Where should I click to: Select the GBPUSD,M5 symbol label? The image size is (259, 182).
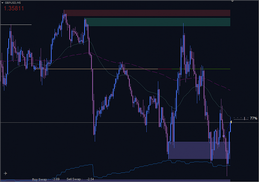click(13, 3)
